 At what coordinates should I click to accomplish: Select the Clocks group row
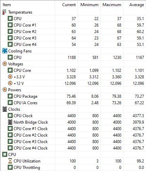coord(73,109)
